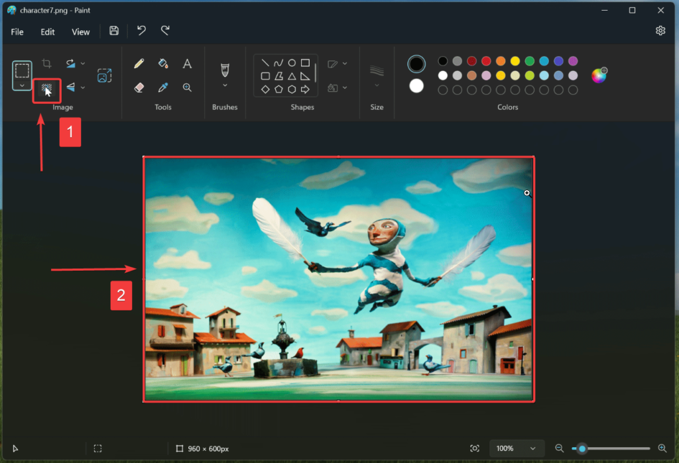Image resolution: width=679 pixels, height=463 pixels.
Task: Select the Fill bucket tool
Action: coord(163,64)
